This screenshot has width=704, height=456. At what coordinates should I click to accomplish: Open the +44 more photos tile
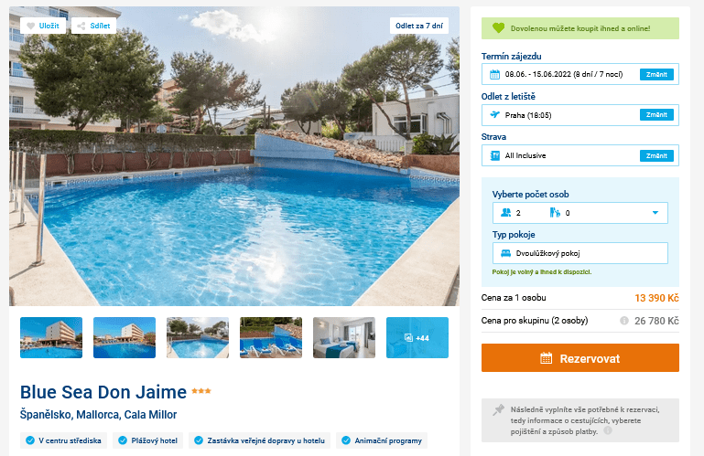point(417,337)
